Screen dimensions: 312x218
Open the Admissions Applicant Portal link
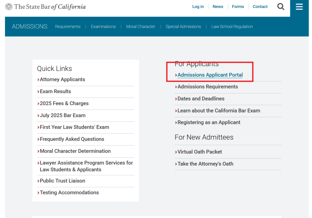pyautogui.click(x=210, y=75)
